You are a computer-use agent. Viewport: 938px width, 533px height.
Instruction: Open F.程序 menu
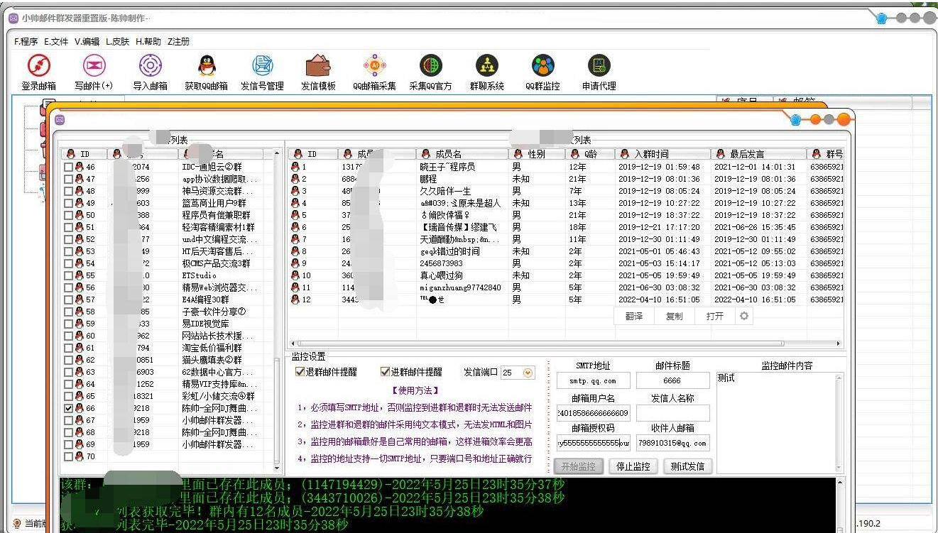26,42
